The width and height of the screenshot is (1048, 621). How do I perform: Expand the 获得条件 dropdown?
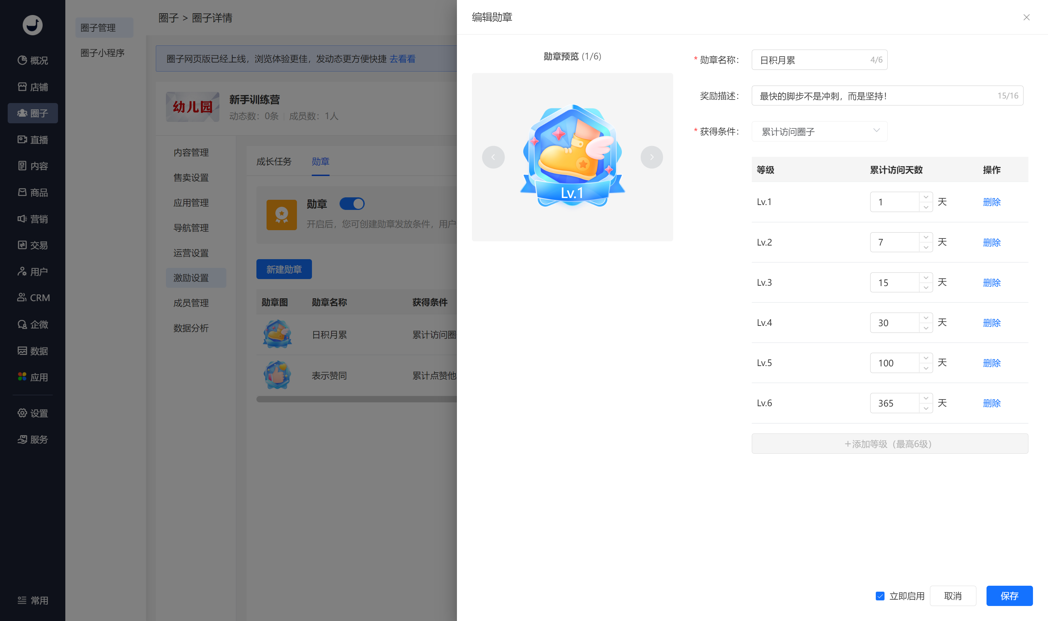coord(819,131)
